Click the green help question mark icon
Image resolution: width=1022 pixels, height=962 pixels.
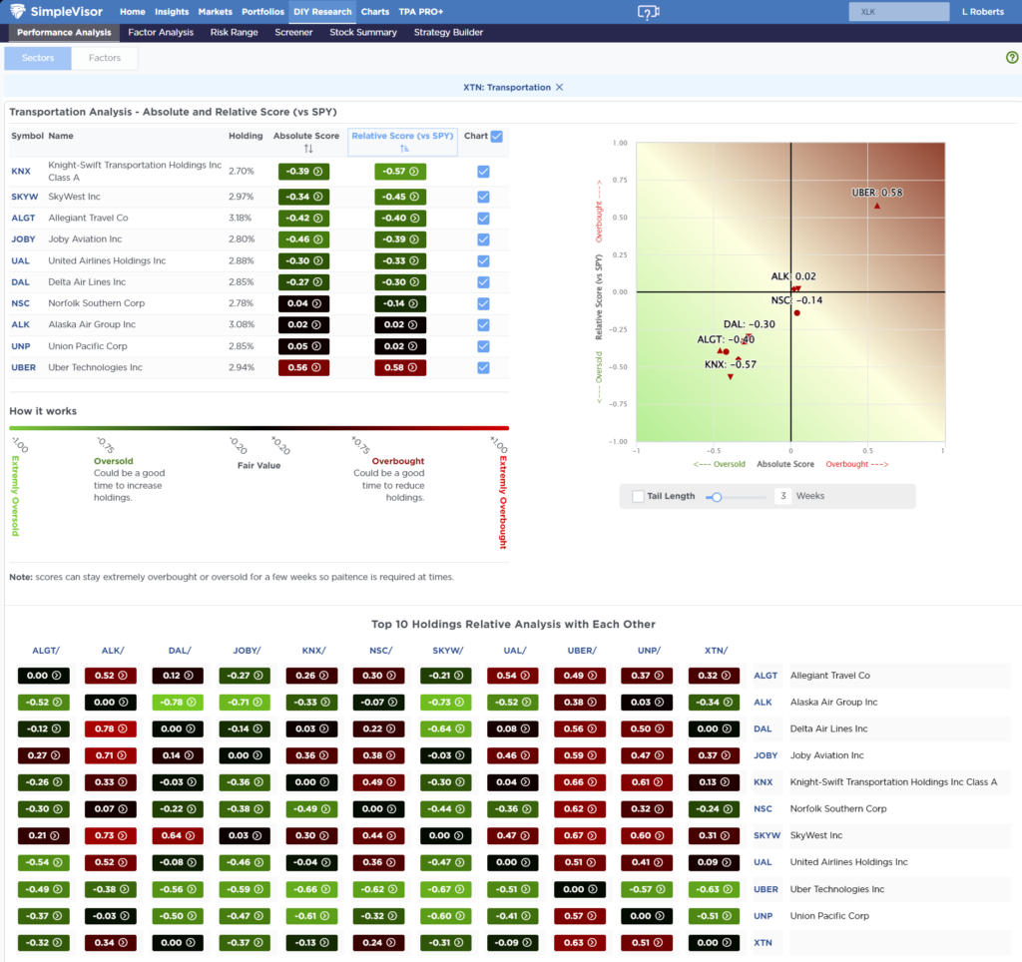(x=1012, y=57)
